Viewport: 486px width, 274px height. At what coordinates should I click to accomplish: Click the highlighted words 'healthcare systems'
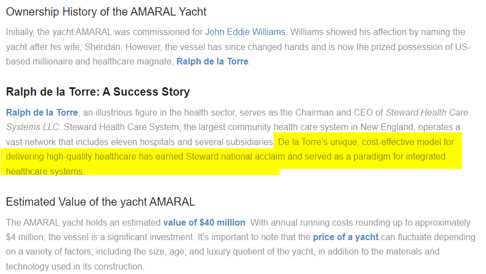45,171
